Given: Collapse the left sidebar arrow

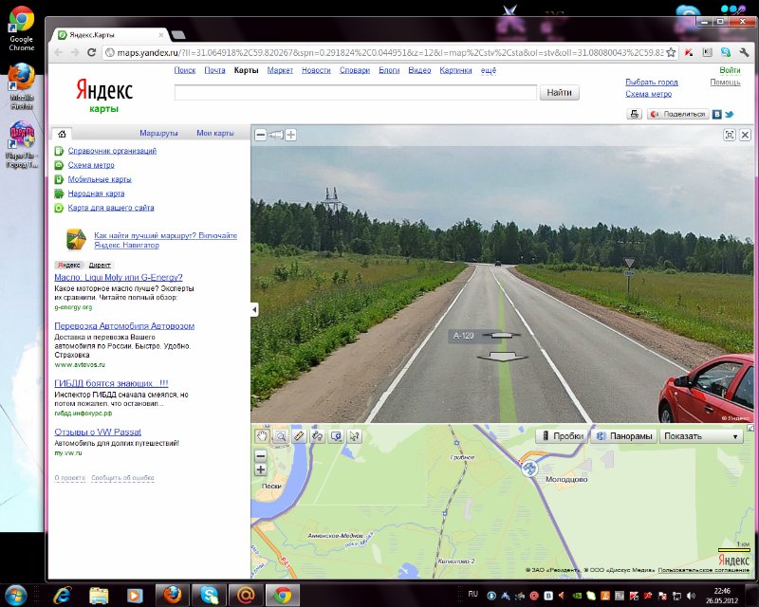Looking at the screenshot, I should [x=254, y=309].
